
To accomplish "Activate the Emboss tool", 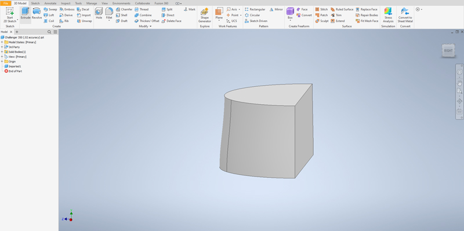I will 67,9.
